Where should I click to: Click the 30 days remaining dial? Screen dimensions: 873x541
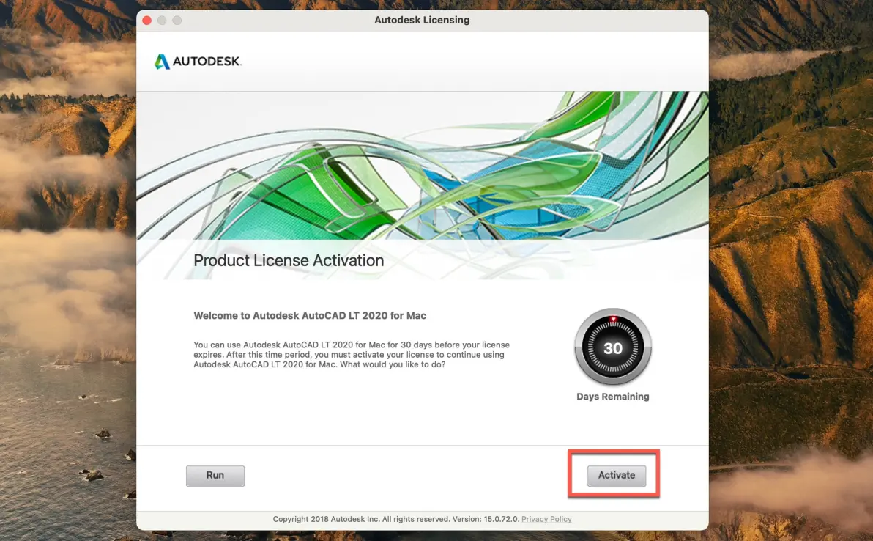pyautogui.click(x=612, y=347)
